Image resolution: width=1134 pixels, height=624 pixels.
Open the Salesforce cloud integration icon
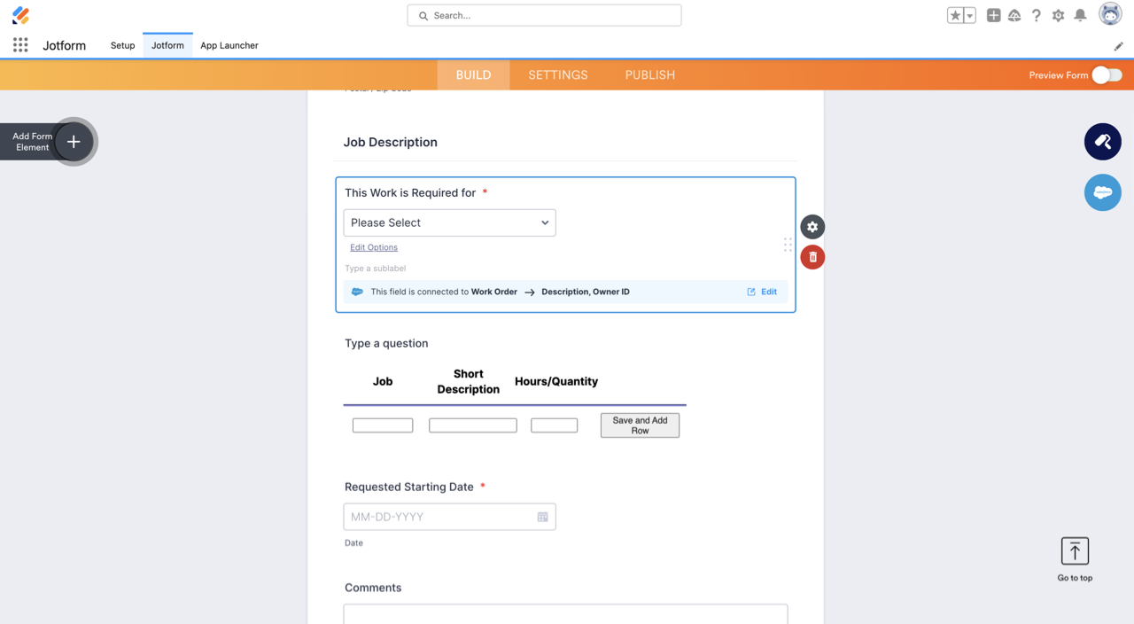click(1102, 192)
